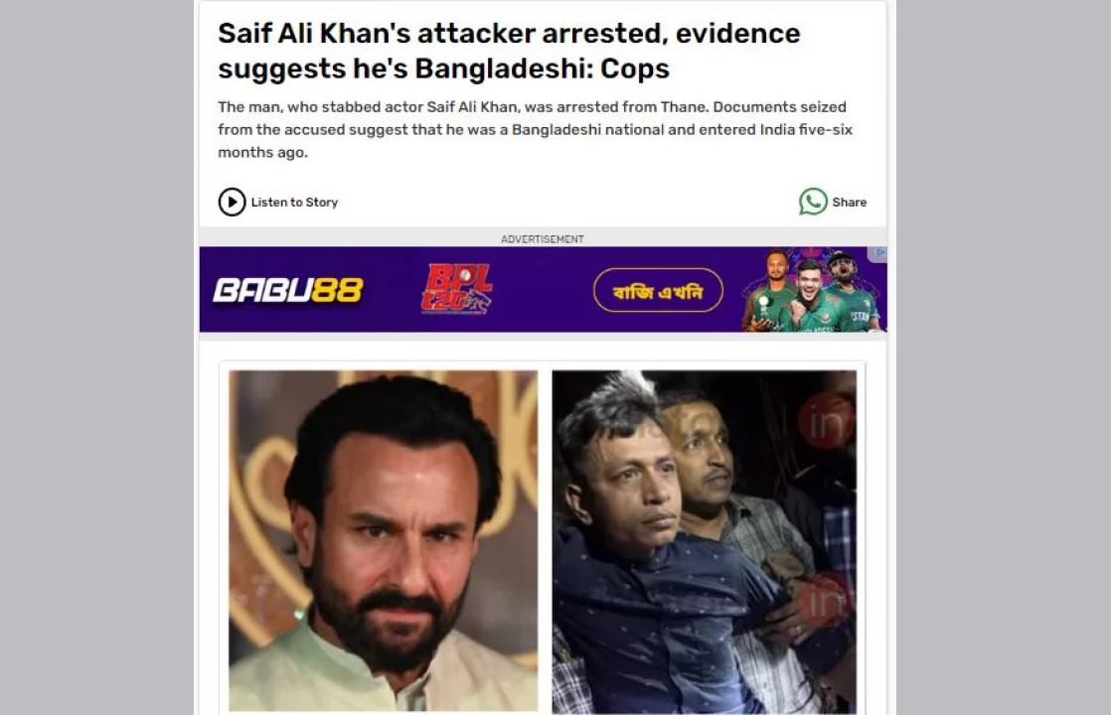Click the BPL T20 logo
The image size is (1111, 715).
457,289
